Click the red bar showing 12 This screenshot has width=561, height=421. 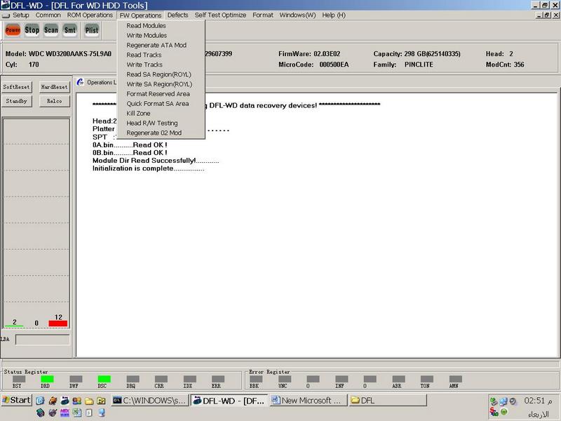pos(58,323)
